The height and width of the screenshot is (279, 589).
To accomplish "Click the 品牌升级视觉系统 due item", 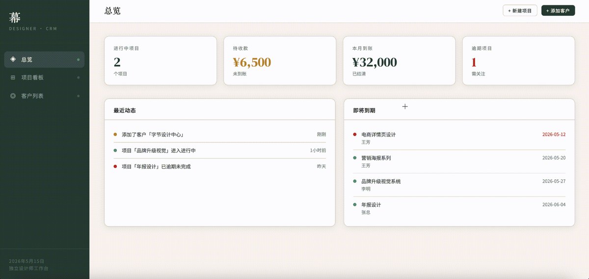I will pos(459,185).
